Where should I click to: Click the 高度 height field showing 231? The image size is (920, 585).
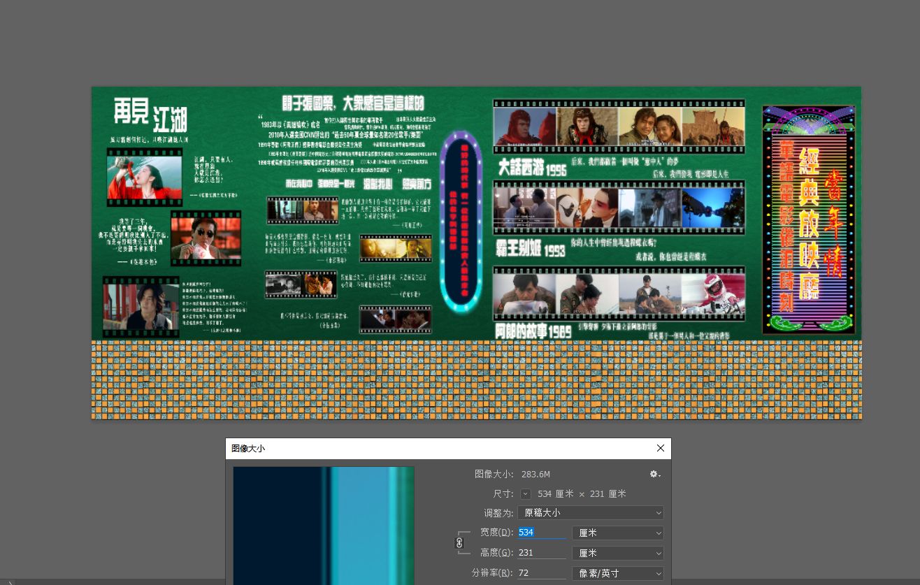[x=542, y=553]
